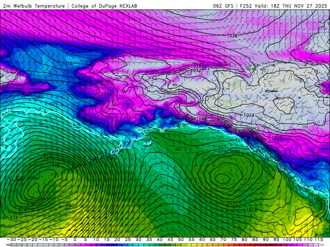Click the 1034 isobar label
The image size is (330, 247).
pos(249,115)
